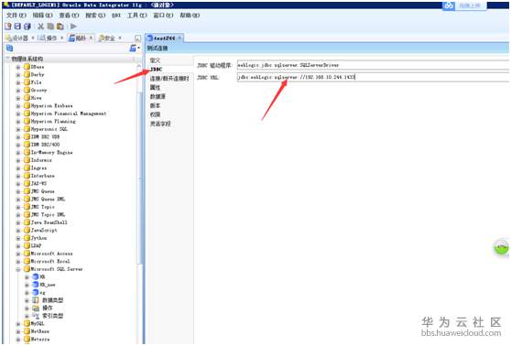Click the blue data server icon next to XK_new

click(x=36, y=285)
